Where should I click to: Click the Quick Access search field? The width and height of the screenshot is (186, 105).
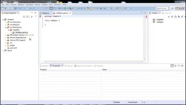162,8
